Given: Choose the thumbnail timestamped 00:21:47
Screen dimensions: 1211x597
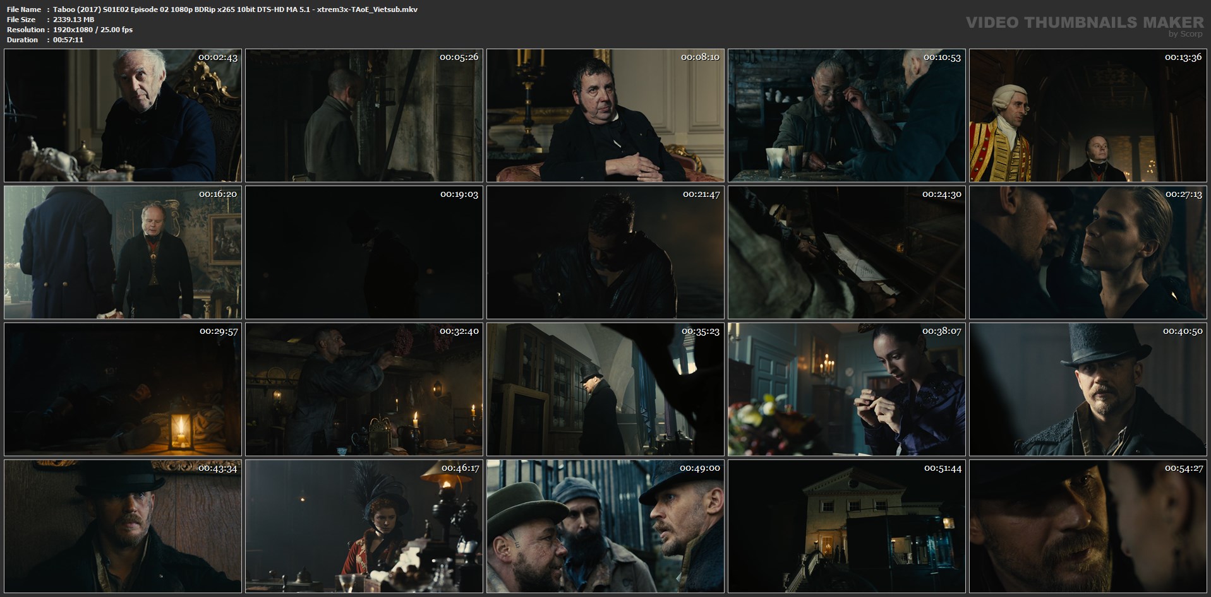Looking at the screenshot, I should click(x=605, y=252).
